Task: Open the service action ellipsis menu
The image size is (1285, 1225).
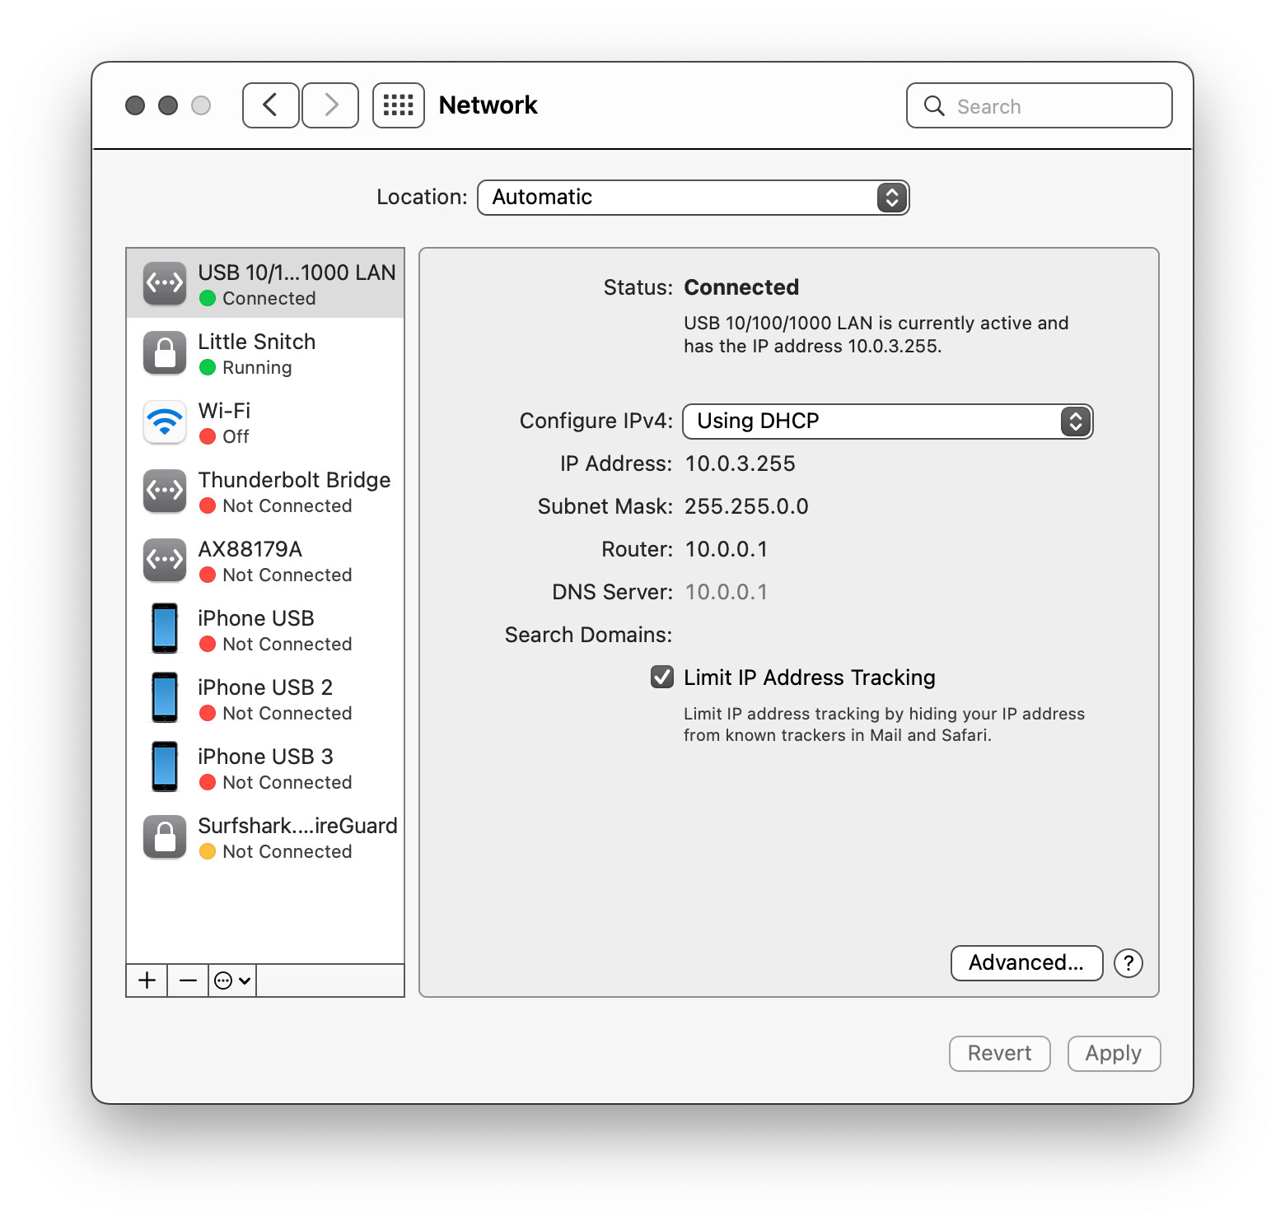Action: pos(232,980)
